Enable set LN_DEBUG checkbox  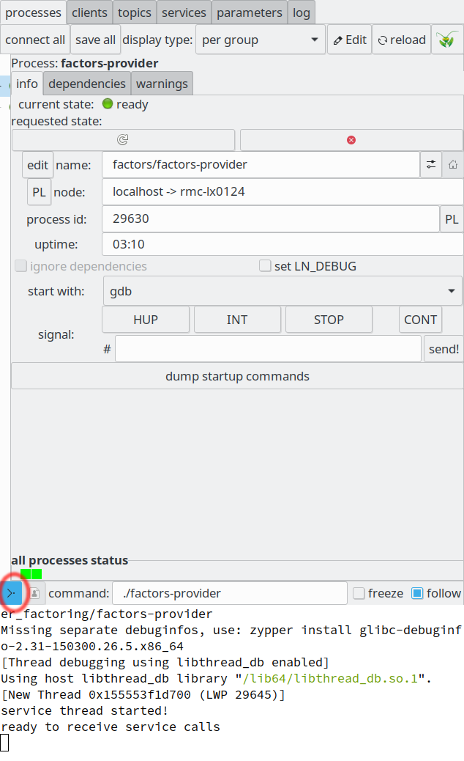pos(264,266)
